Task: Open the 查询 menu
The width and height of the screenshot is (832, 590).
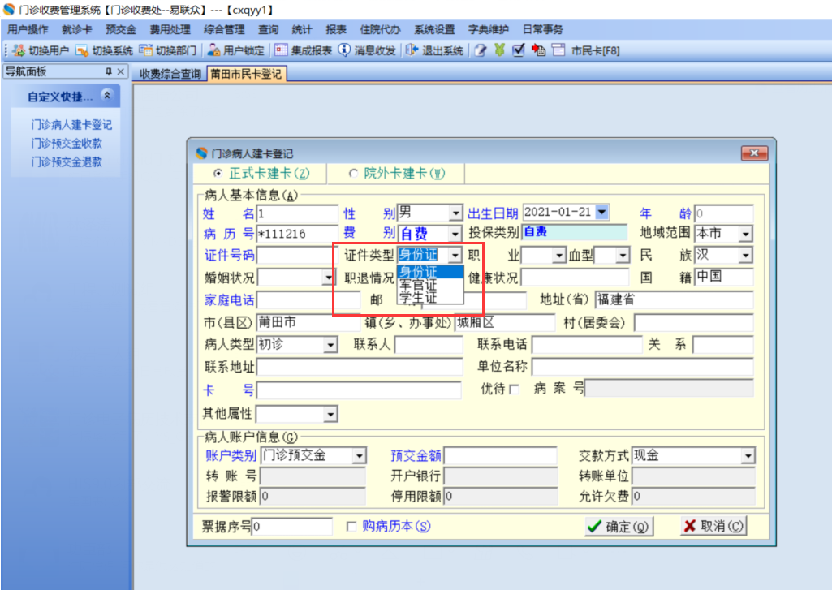Action: coord(268,30)
